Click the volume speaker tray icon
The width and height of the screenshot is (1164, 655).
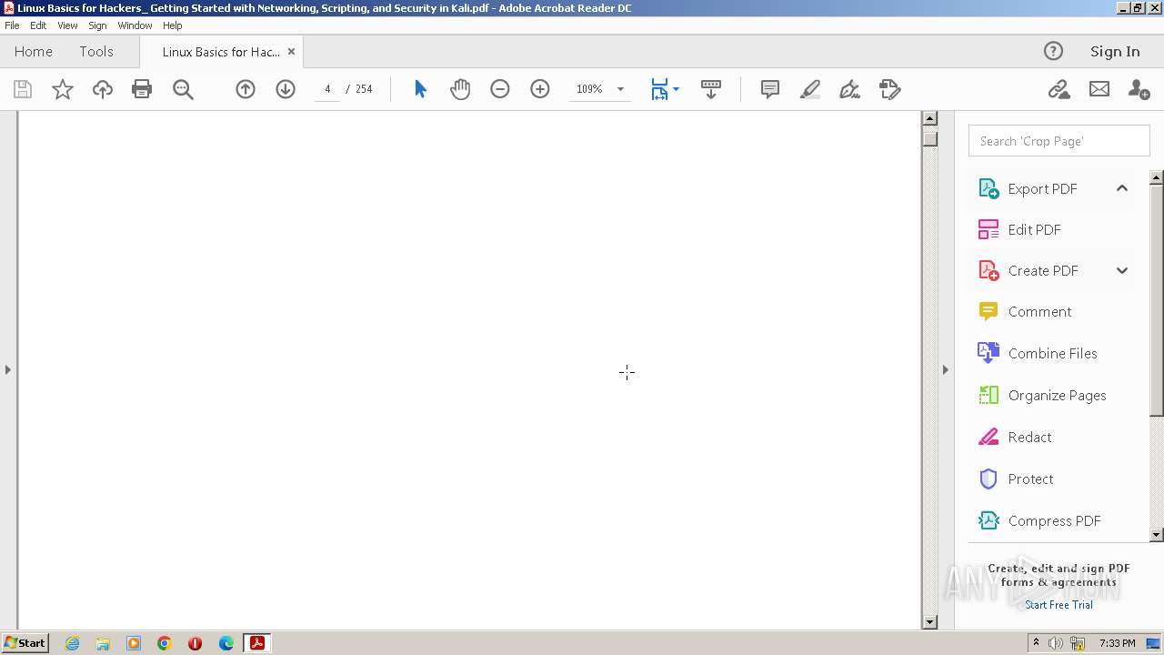point(1055,643)
